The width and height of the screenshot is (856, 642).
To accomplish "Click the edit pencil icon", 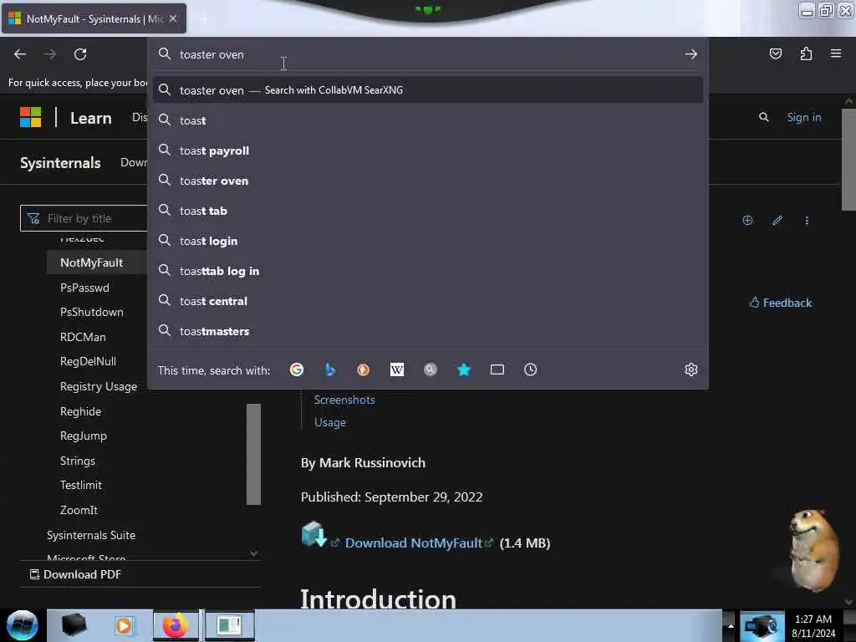I will click(777, 220).
